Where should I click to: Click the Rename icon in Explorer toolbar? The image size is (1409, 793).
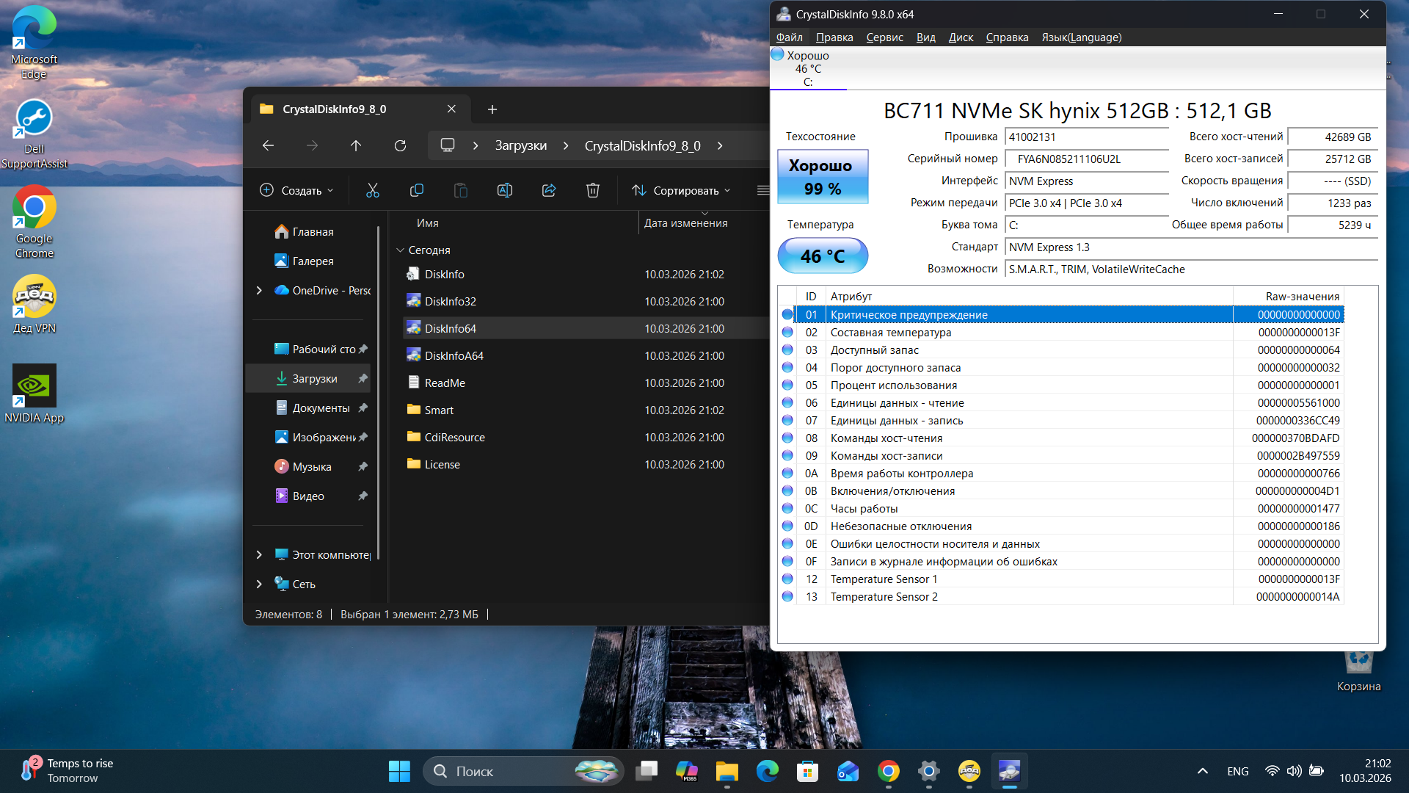pos(505,190)
